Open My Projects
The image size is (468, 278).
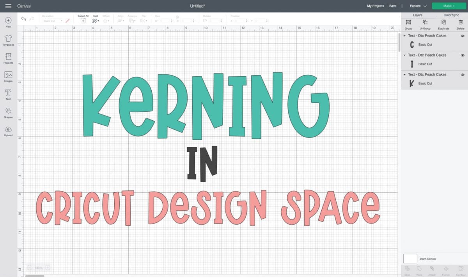(x=376, y=6)
